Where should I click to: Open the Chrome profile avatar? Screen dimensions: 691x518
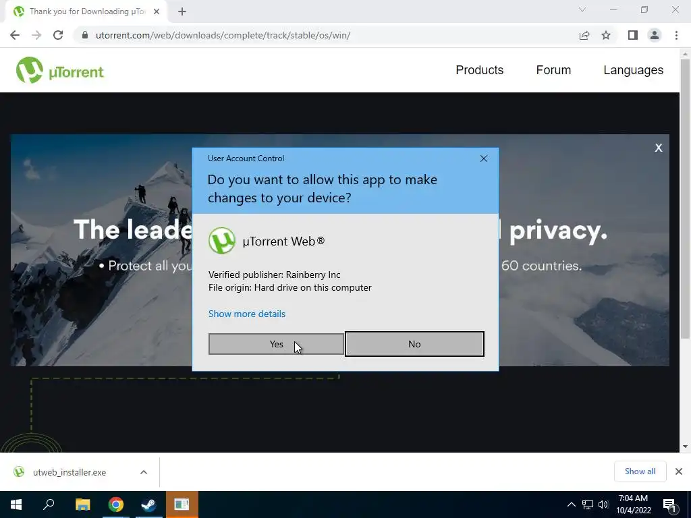655,35
